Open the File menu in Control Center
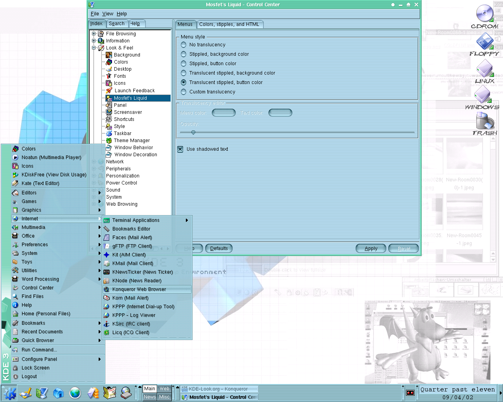The image size is (503, 402). 95,14
